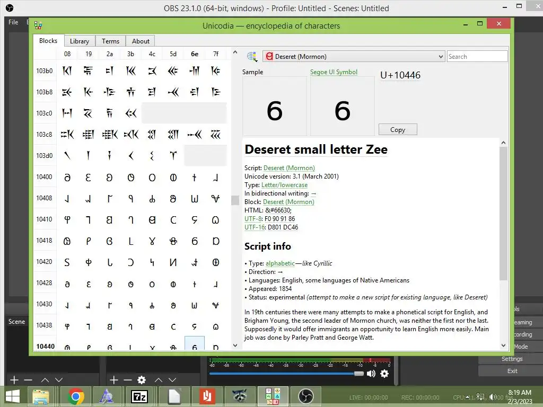543x407 pixels.
Task: Select character in row 10408 column 6e
Action: tap(194, 199)
